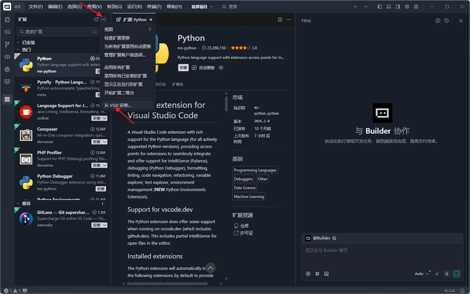Expand the 视图 submenu
Image resolution: width=470 pixels, height=294 pixels.
click(128, 29)
